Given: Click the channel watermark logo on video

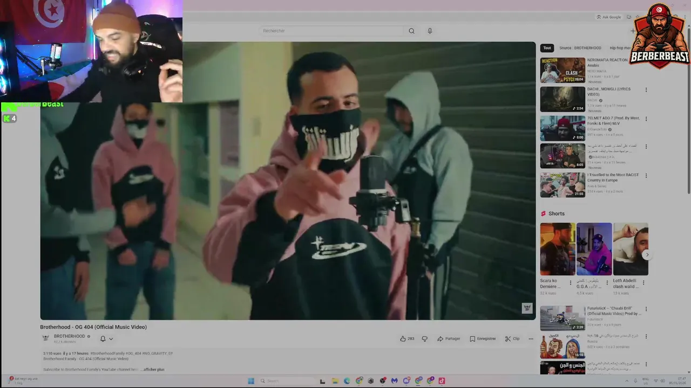Looking at the screenshot, I should click(x=527, y=308).
